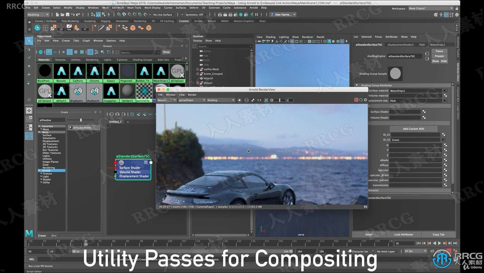
Task: Click the checker map button beside Volume material
Action: [x=446, y=96]
